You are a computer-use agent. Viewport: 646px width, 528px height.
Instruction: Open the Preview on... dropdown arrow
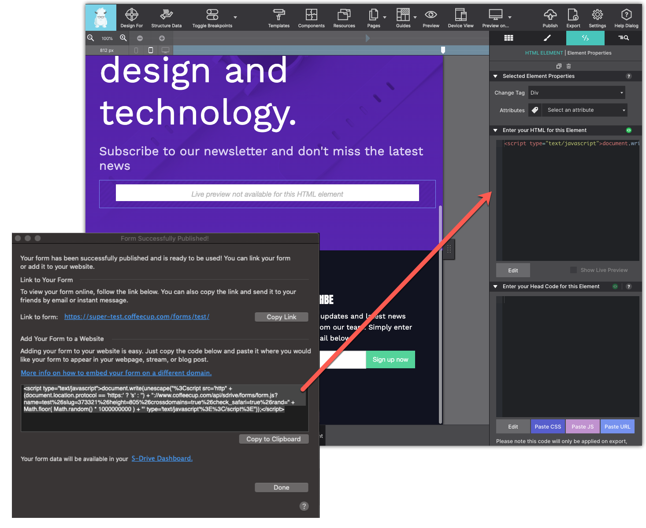point(510,18)
